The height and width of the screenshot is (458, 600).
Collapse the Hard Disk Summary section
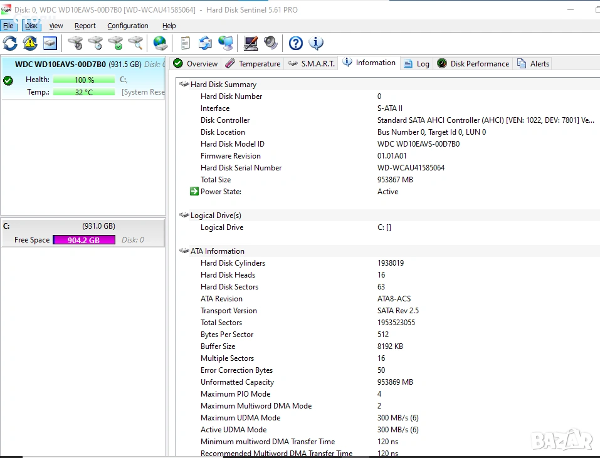pos(184,85)
